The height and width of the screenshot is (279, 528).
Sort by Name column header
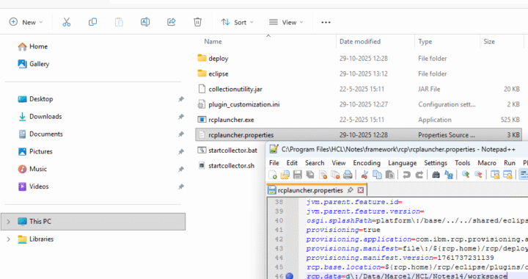(x=213, y=41)
